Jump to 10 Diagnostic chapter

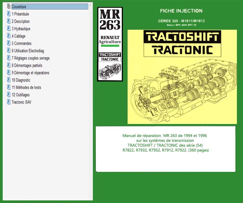click(x=21, y=80)
